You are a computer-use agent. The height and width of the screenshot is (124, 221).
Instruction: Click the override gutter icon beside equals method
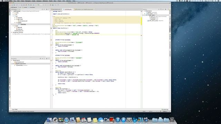pyautogui.click(x=51, y=72)
